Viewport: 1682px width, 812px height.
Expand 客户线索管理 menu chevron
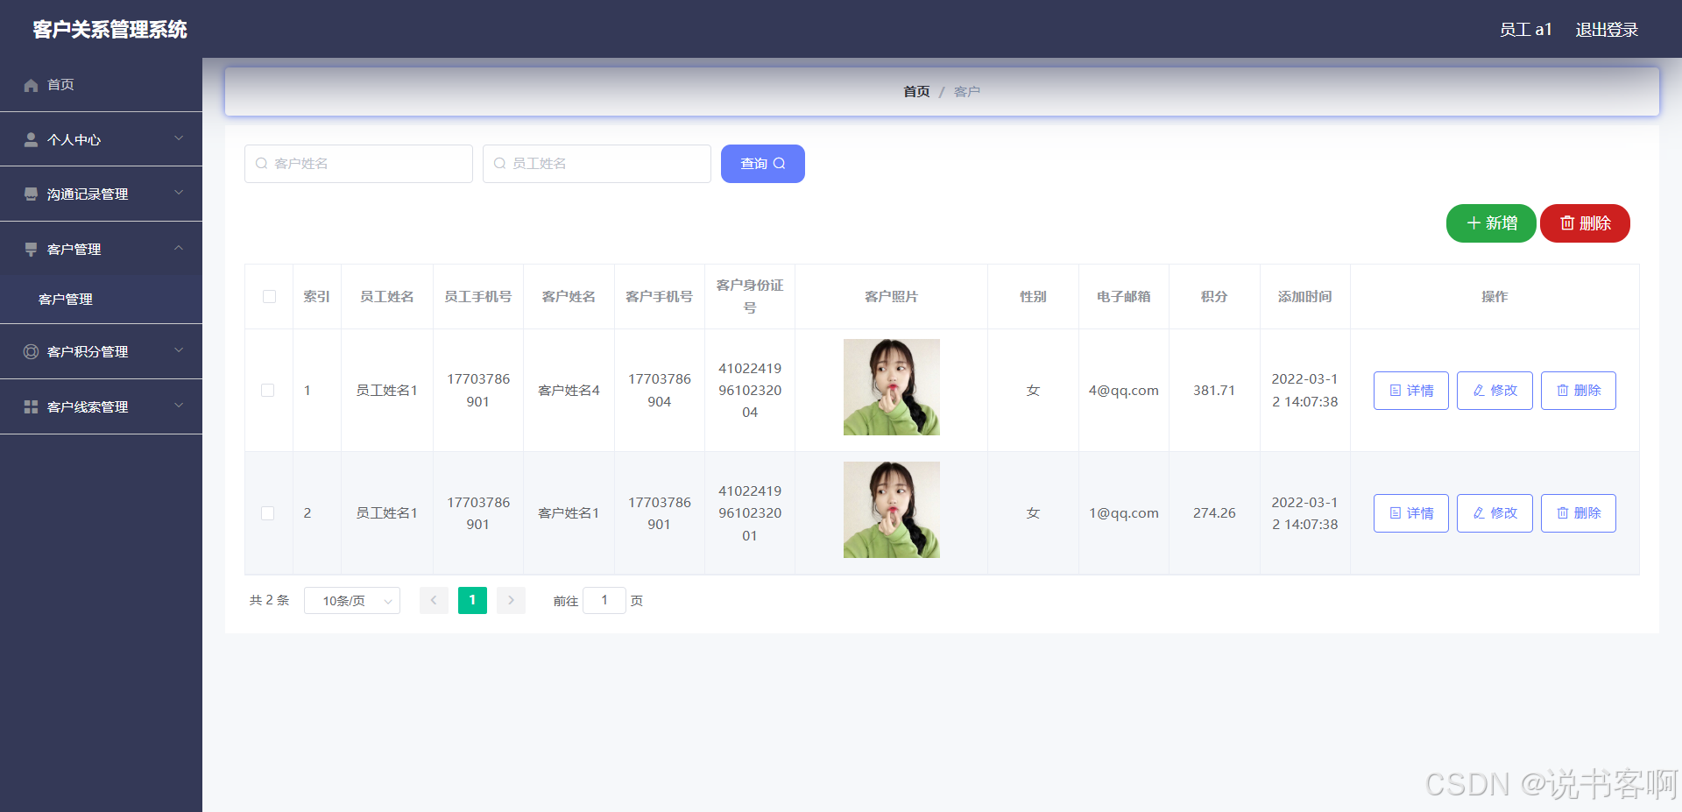point(179,406)
